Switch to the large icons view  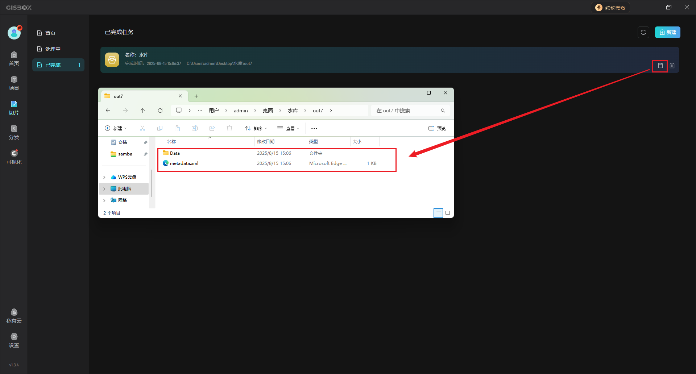click(x=448, y=213)
